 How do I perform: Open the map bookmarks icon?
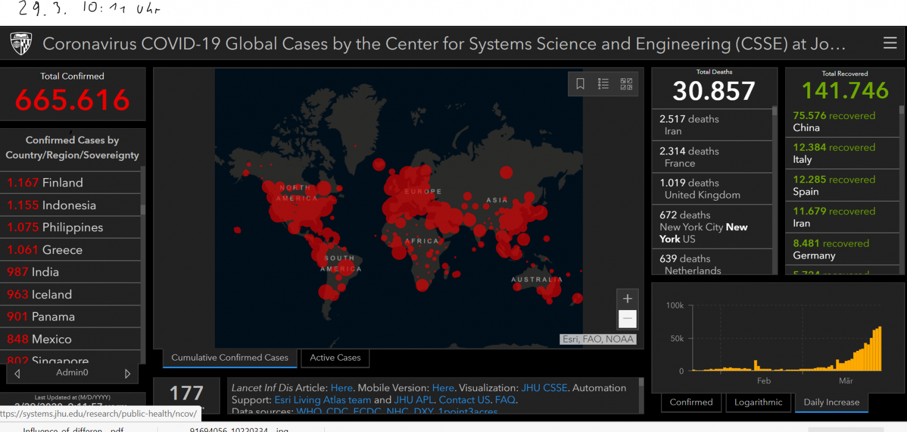click(x=580, y=84)
